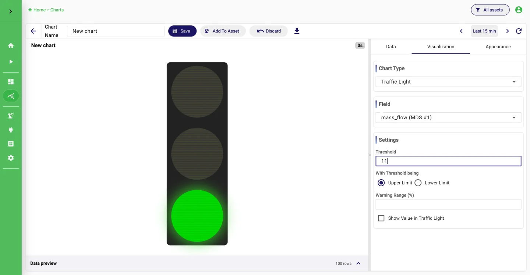Viewport: 530px width, 275px height.
Task: Go back with the left arrow icon
Action: 33,31
